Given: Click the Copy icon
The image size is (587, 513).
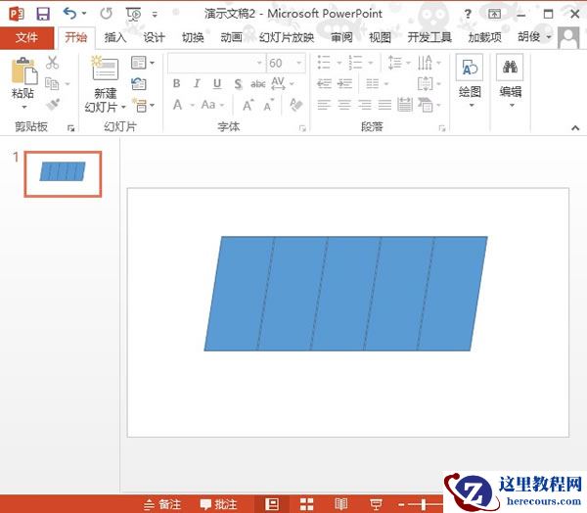Looking at the screenshot, I should point(52,83).
